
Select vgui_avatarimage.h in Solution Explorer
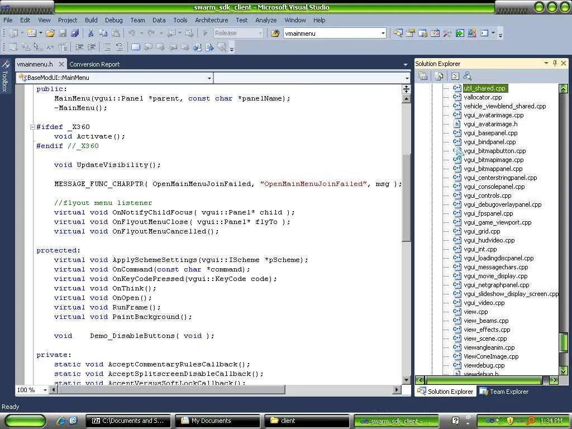490,124
